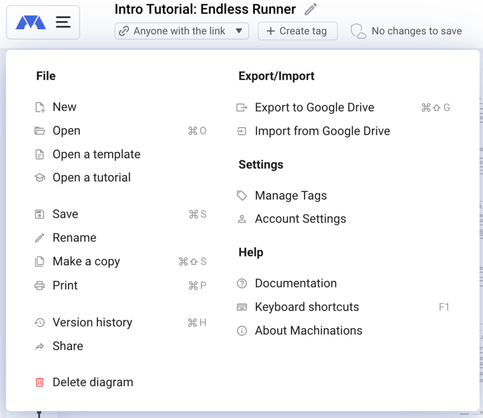The image size is (483, 418).
Task: Click the printer icon
Action: pos(40,286)
